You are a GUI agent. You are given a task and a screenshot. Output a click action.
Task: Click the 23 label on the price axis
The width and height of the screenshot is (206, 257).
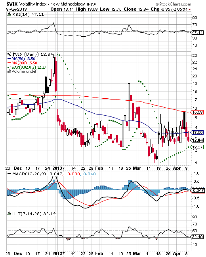(x=195, y=55)
